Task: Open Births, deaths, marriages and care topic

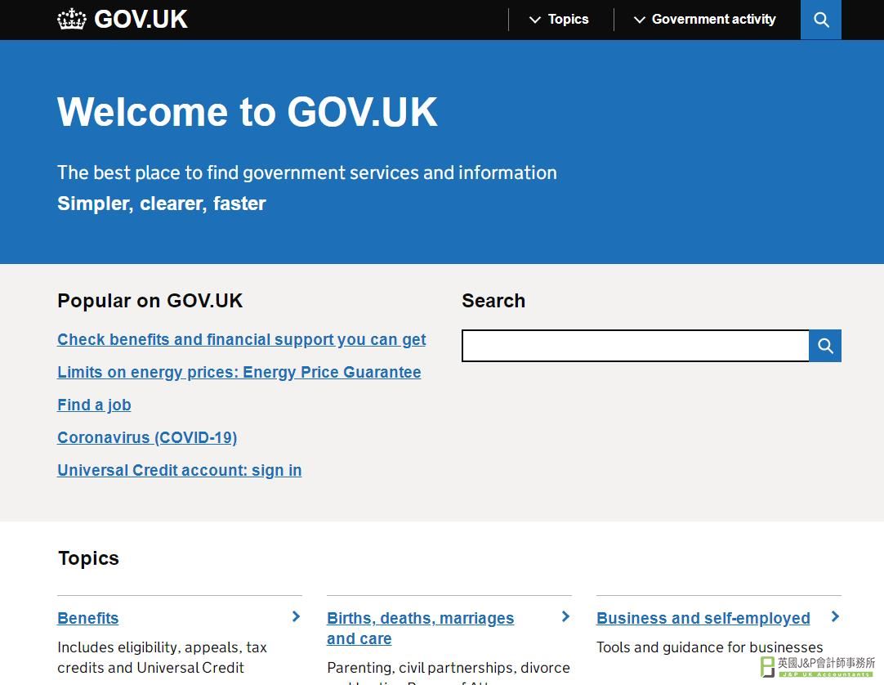Action: tap(421, 629)
